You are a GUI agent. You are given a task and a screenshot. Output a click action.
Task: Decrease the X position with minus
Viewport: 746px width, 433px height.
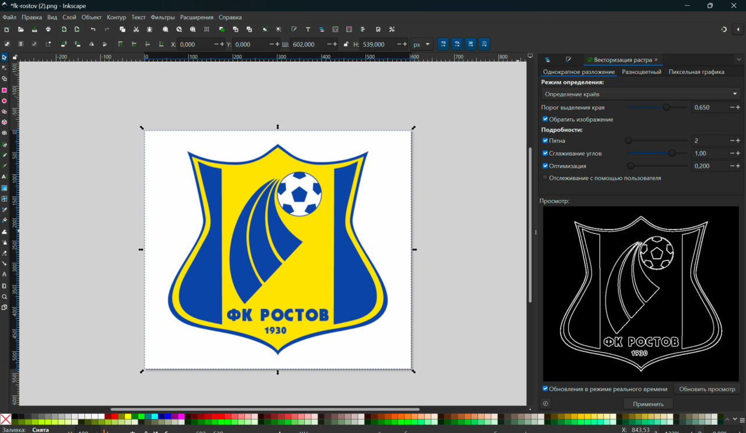click(x=216, y=44)
